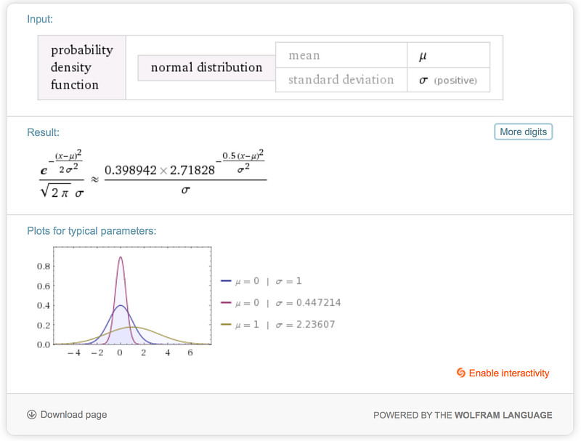Click the Input section heading
Viewport: 581px width, 441px height.
click(40, 19)
